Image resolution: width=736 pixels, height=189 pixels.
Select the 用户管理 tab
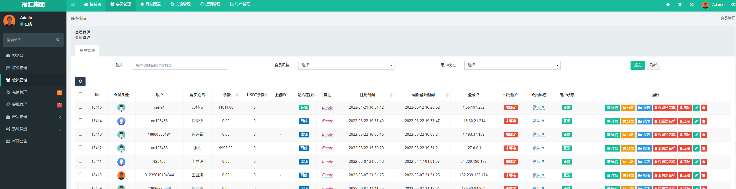[87, 51]
